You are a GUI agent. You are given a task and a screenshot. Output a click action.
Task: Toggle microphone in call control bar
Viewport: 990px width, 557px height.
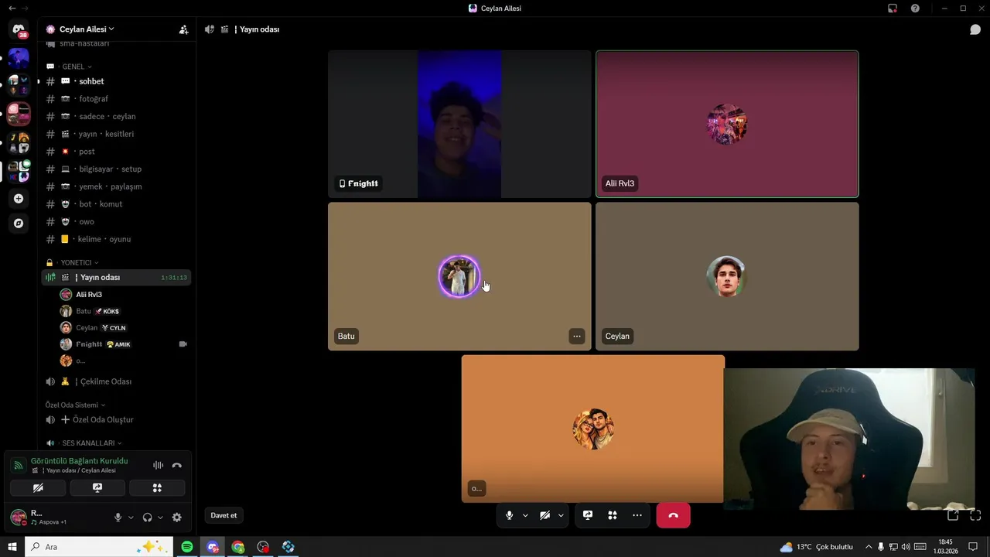[509, 515]
